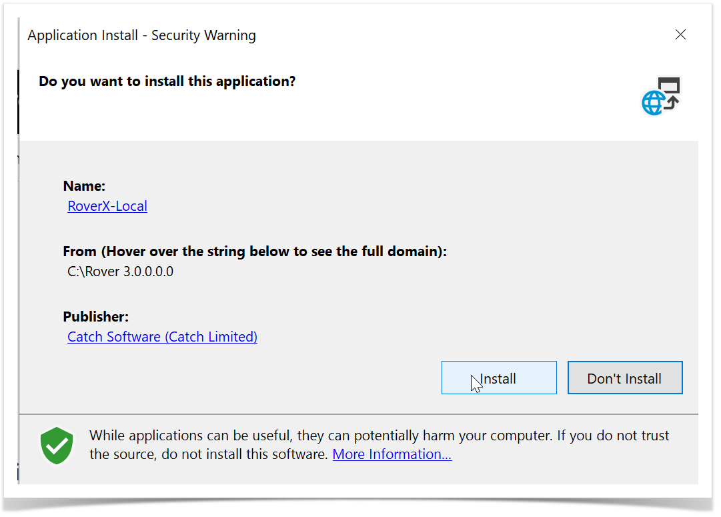Open the Catch Software (Catch Limited) publisher link

pos(162,337)
